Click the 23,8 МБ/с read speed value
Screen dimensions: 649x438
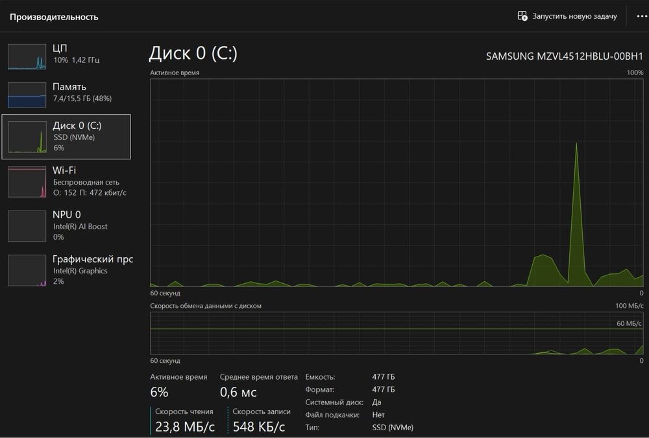185,426
